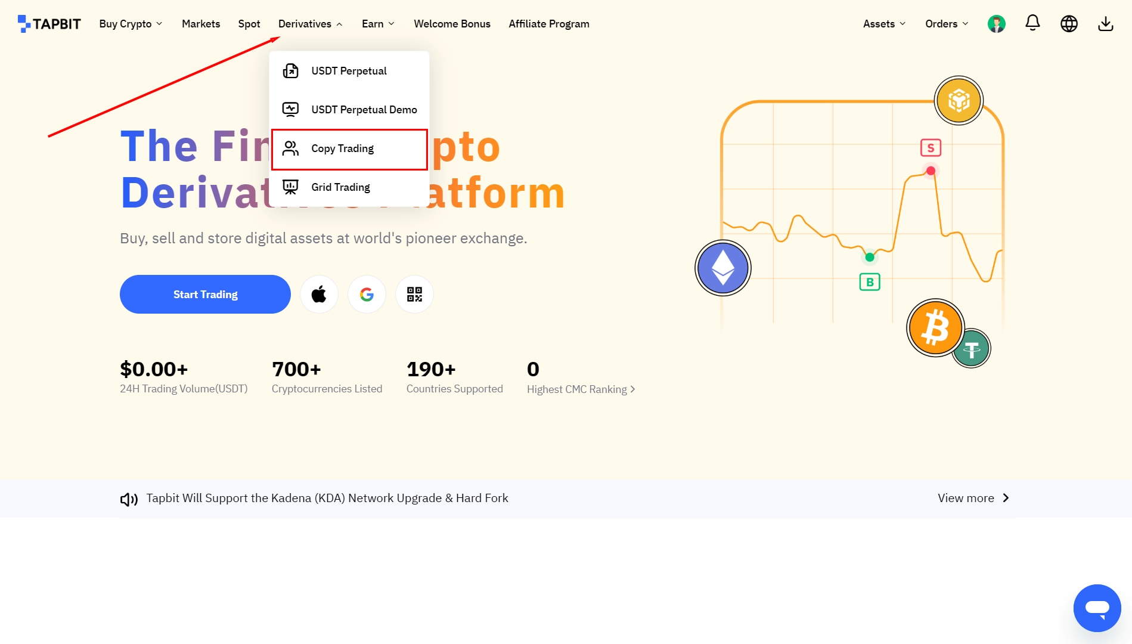
Task: Click the download app icon
Action: click(x=1105, y=24)
